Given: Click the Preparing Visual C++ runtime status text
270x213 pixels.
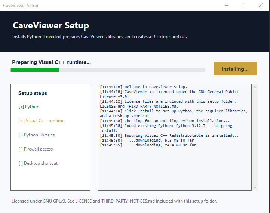Looking at the screenshot, I should pyautogui.click(x=51, y=62).
